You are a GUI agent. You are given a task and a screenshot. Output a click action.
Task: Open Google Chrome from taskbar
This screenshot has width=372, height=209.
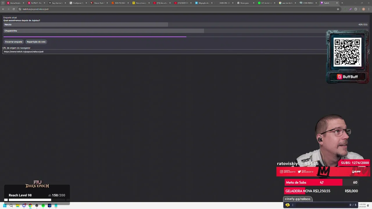pos(30,206)
